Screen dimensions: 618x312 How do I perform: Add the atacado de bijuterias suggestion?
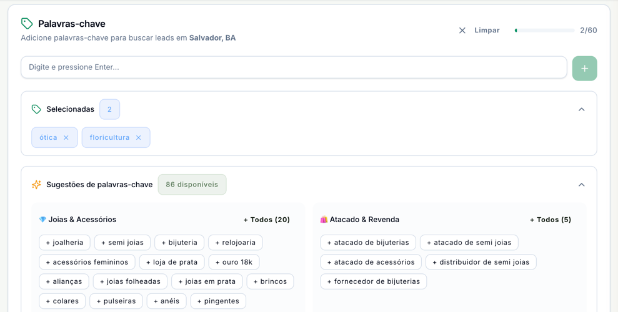368,243
